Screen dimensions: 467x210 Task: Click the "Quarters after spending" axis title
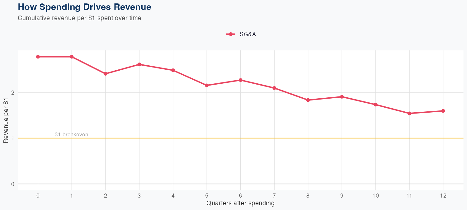click(x=240, y=203)
